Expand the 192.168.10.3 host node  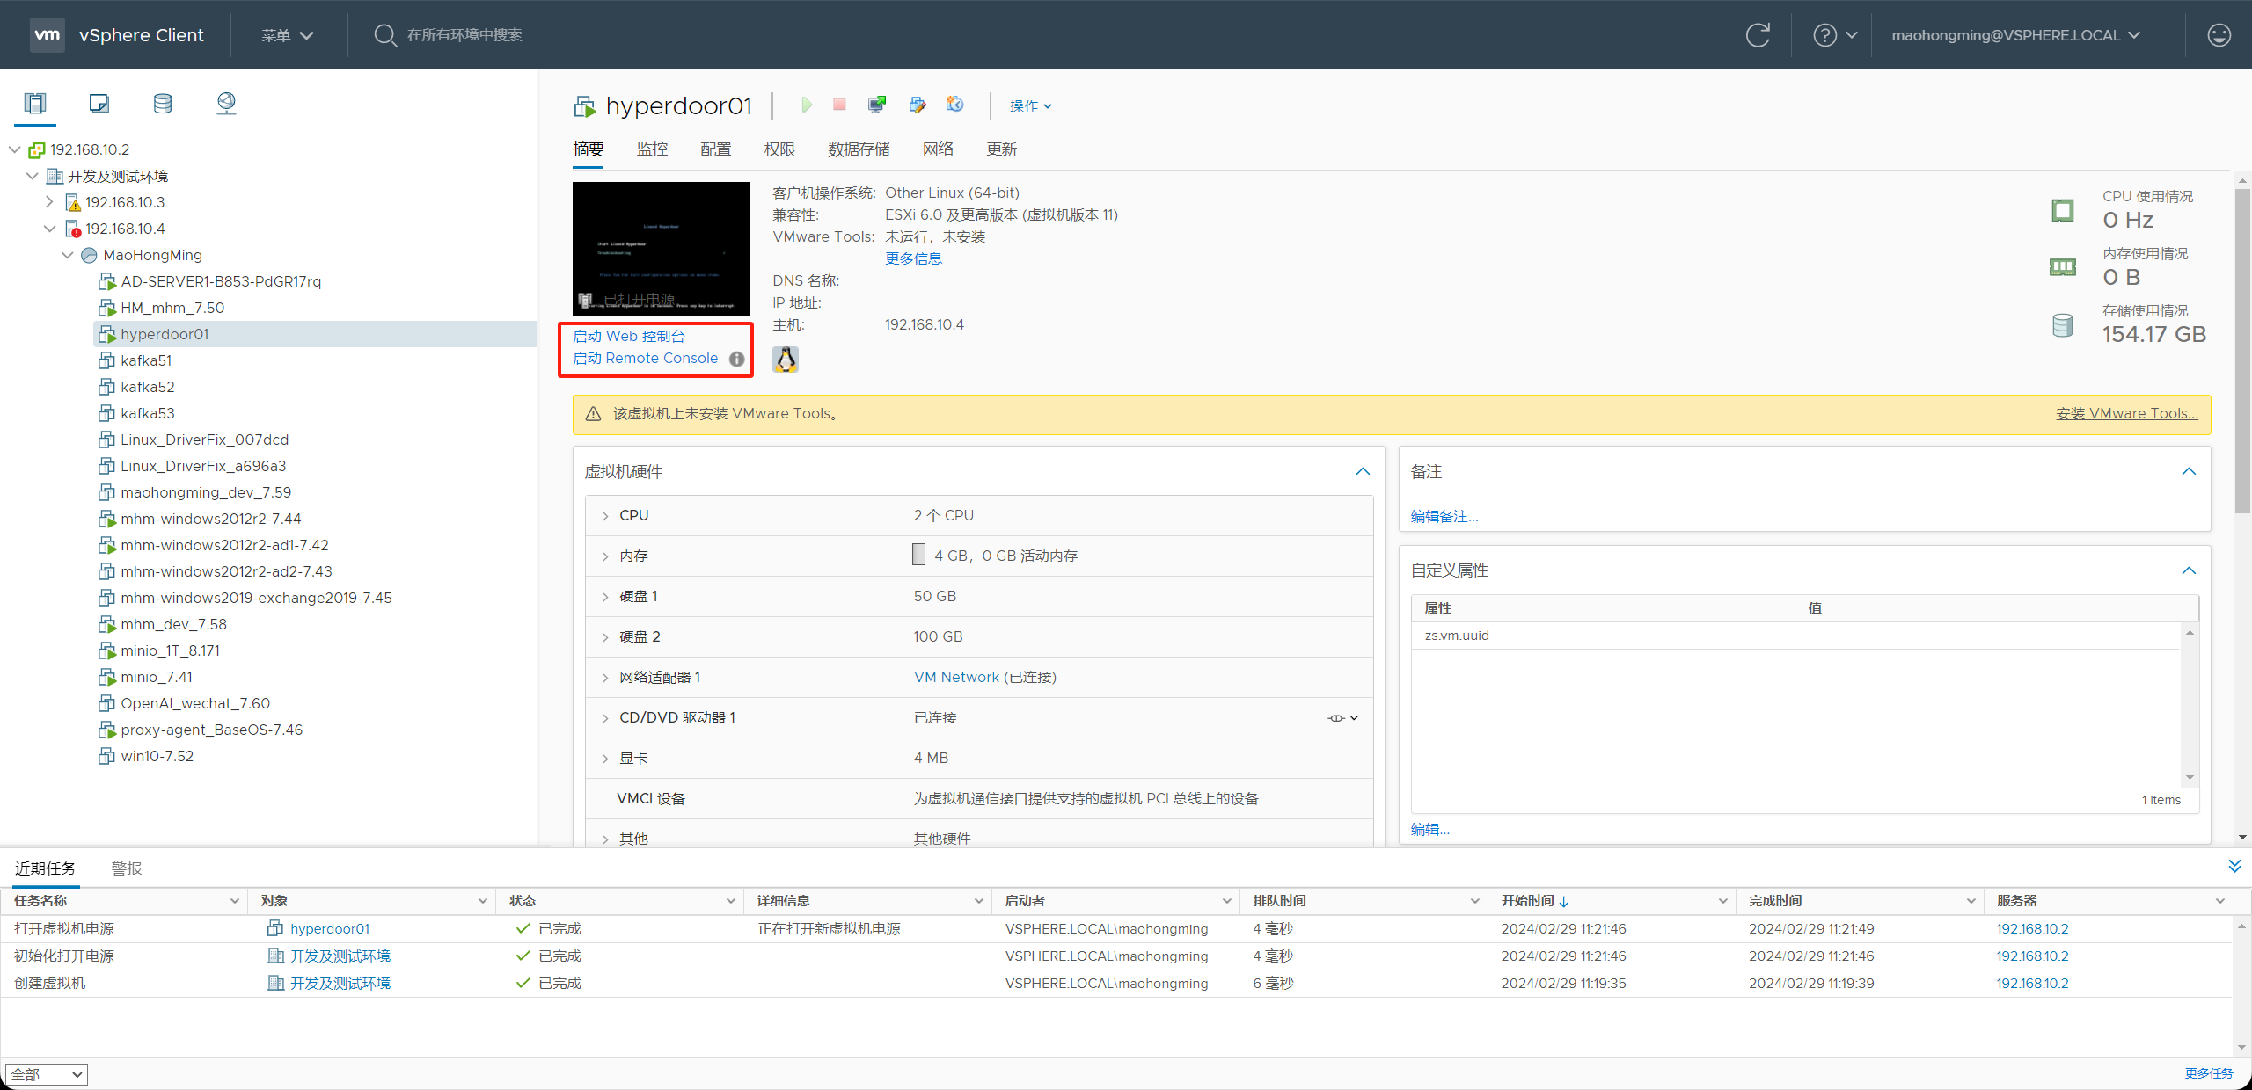(49, 202)
